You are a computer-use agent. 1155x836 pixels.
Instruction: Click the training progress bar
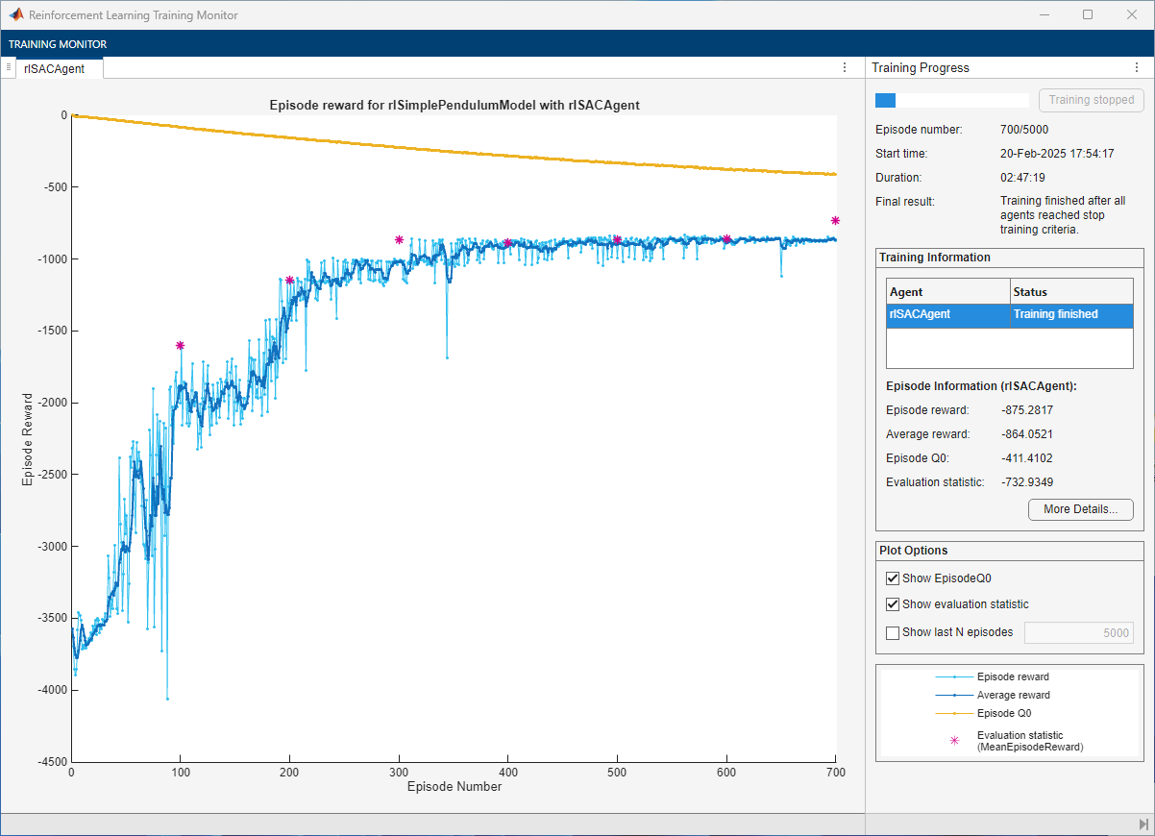[951, 100]
